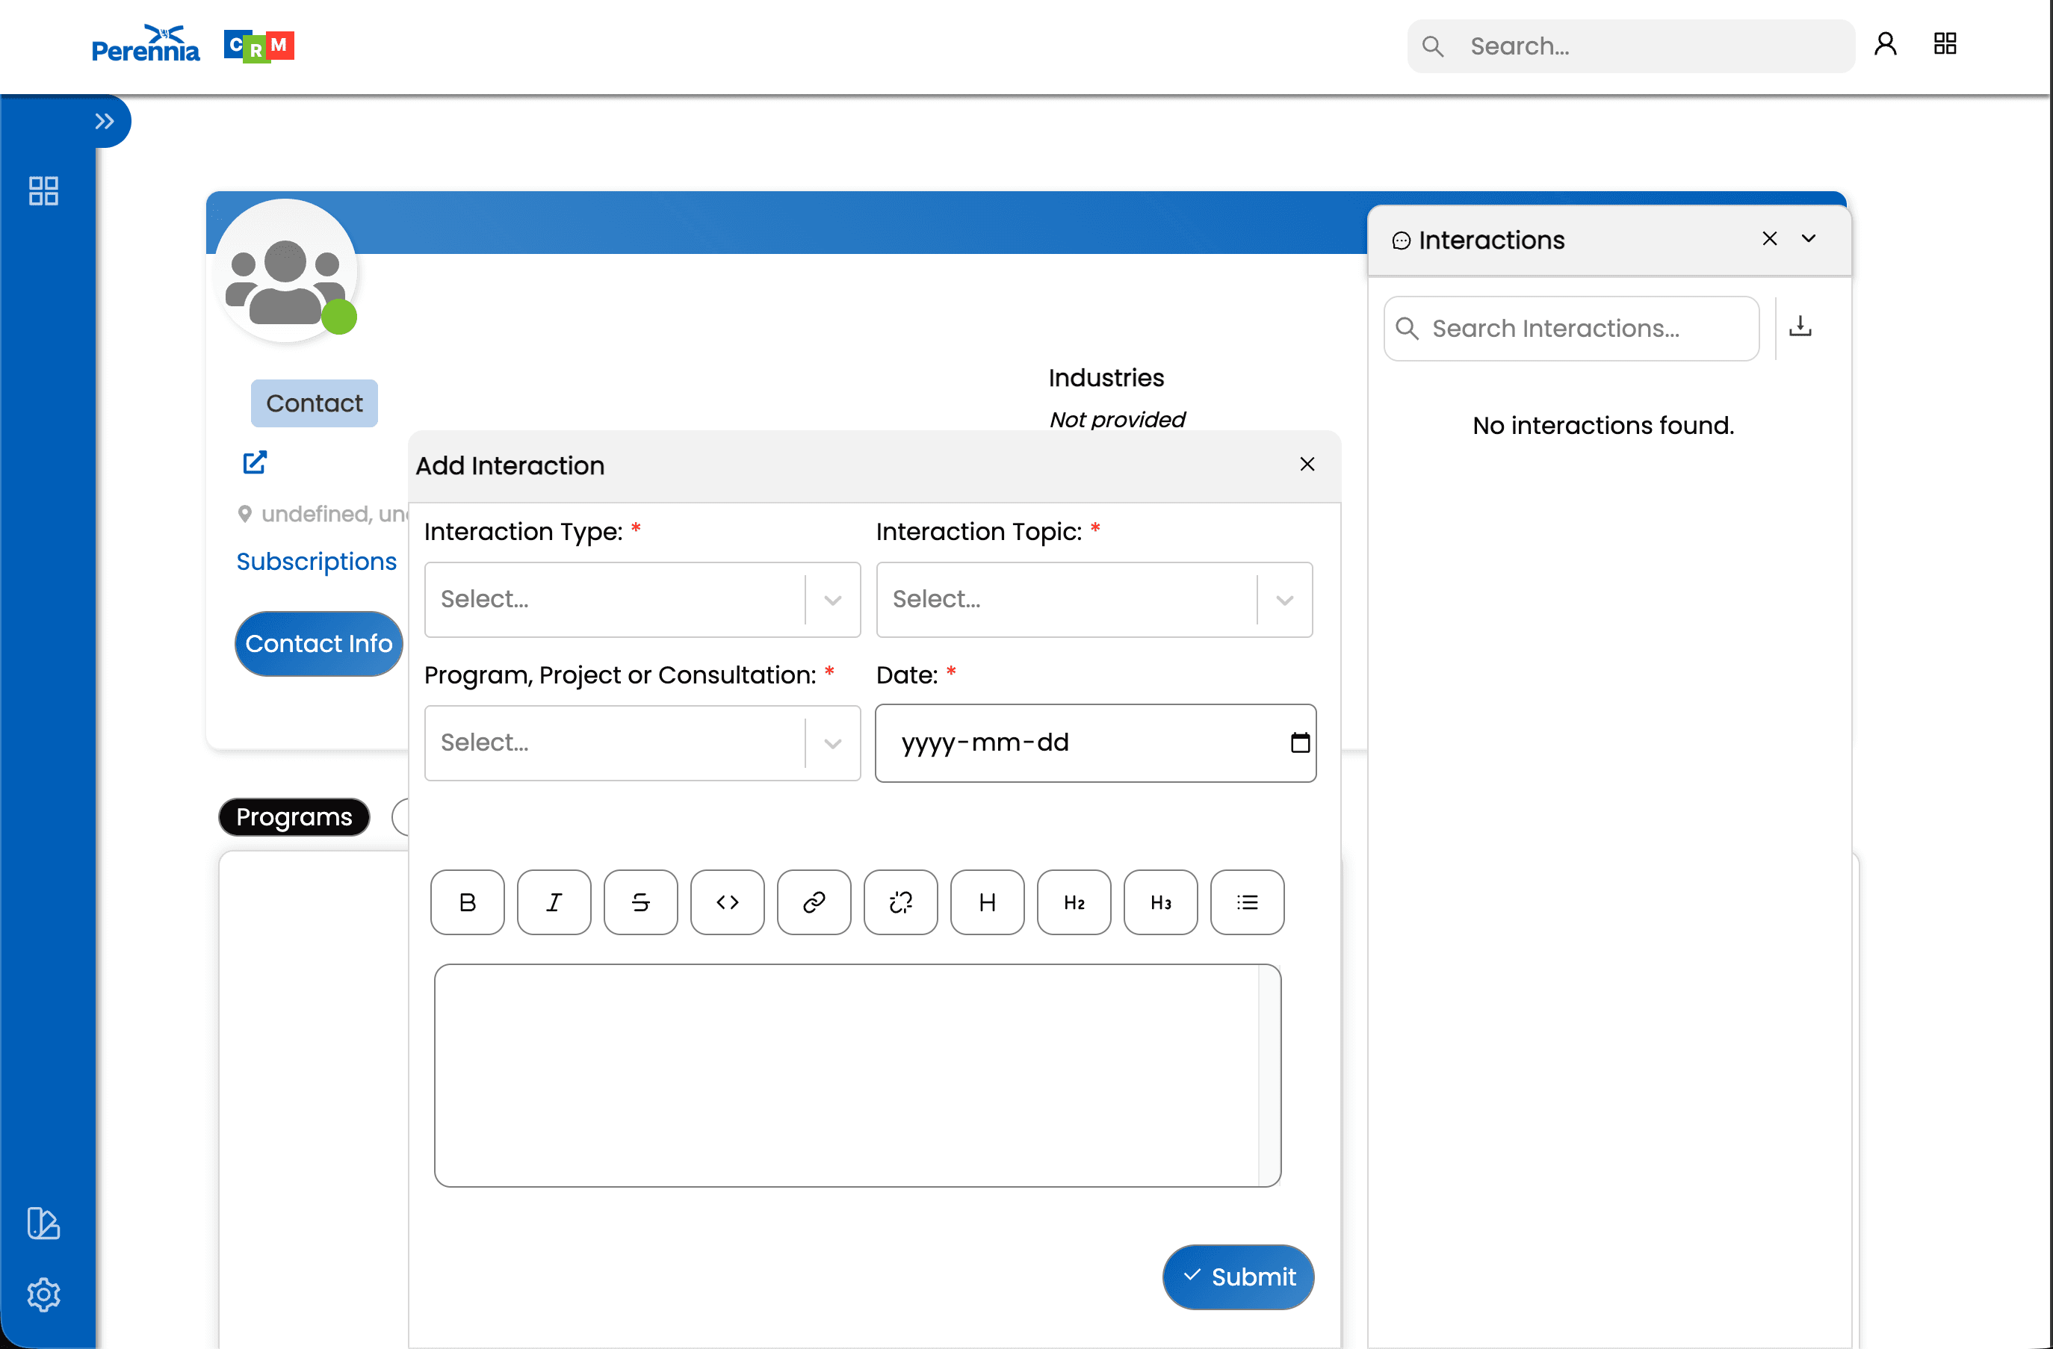Apply Heading 3 with the H3 button
The height and width of the screenshot is (1349, 2053).
tap(1161, 902)
